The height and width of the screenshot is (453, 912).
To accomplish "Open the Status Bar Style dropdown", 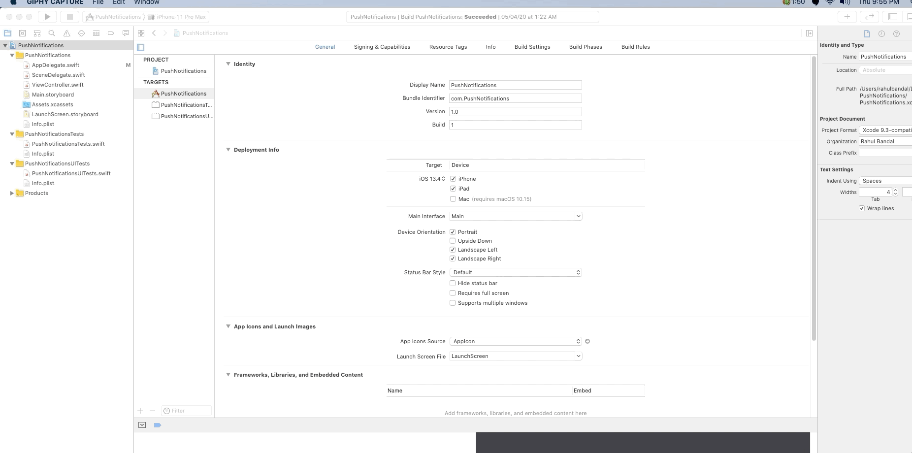I will click(x=516, y=272).
